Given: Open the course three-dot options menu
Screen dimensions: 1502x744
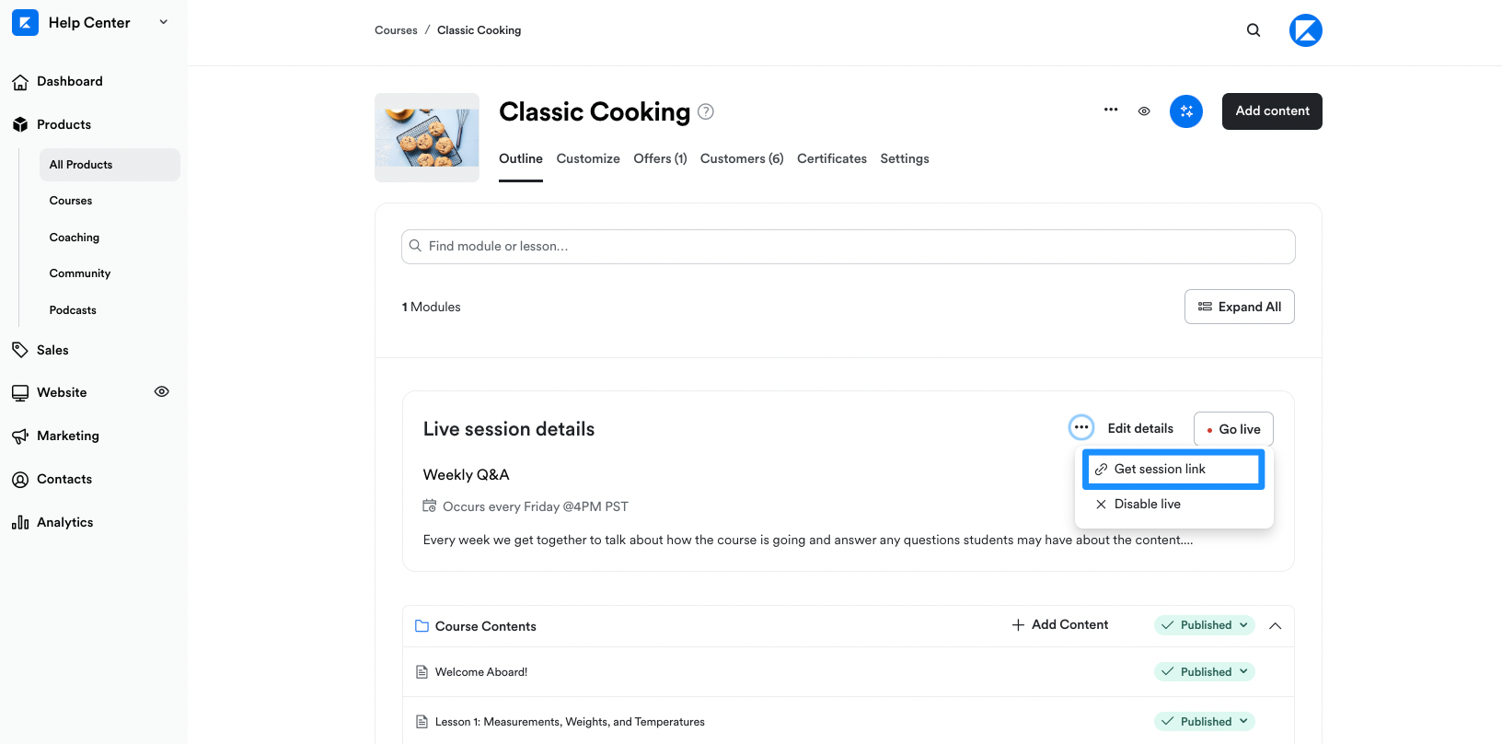Looking at the screenshot, I should (1111, 110).
